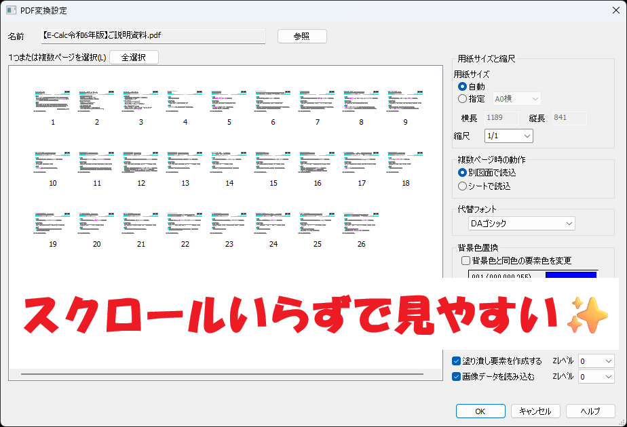Select page 13 thumbnail
The height and width of the screenshot is (427, 627).
coord(185,163)
